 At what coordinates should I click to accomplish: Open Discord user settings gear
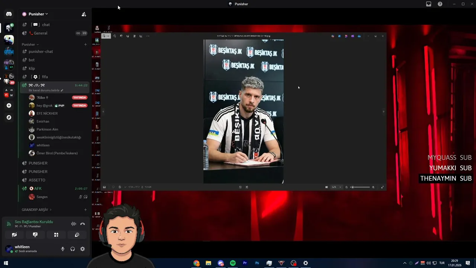83,249
